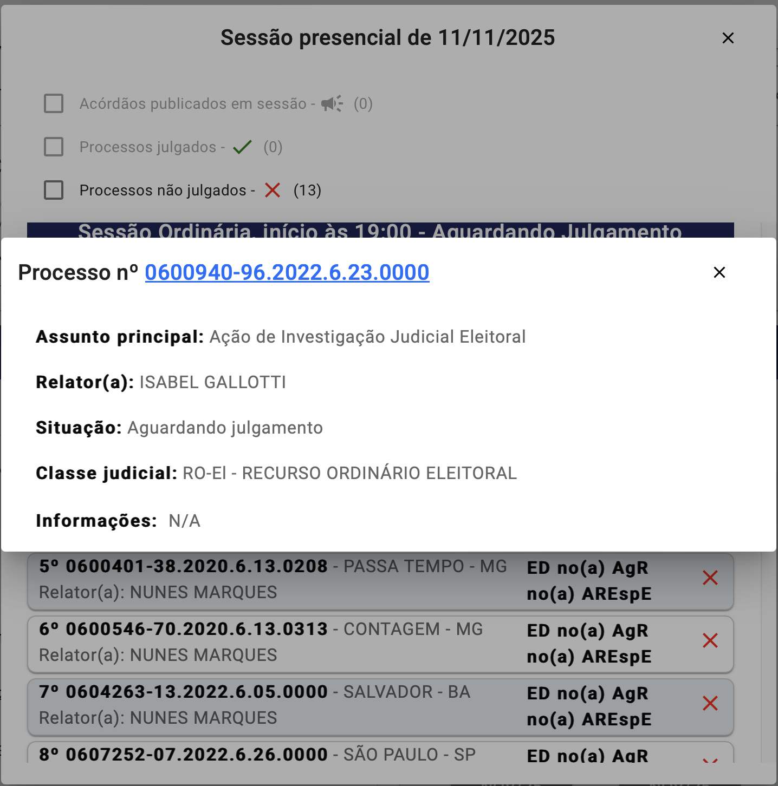Click red X status icon for Contagem process
Image resolution: width=778 pixels, height=786 pixels.
pos(710,641)
